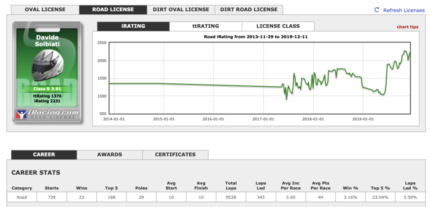Click the helmet image on license card
The width and height of the screenshot is (430, 207).
47,65
